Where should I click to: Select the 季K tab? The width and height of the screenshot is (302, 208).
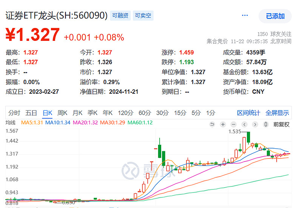(x=92, y=113)
